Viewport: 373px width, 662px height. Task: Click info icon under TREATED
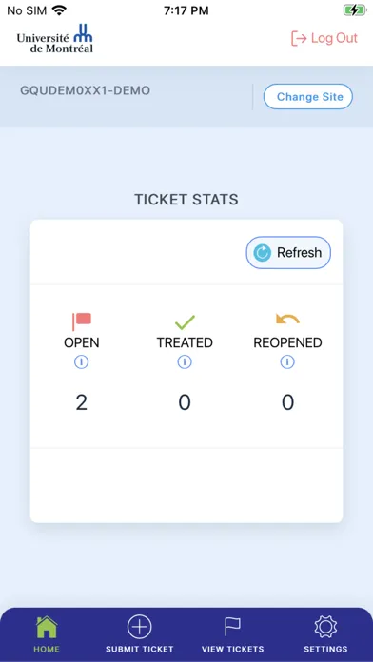pyautogui.click(x=185, y=362)
